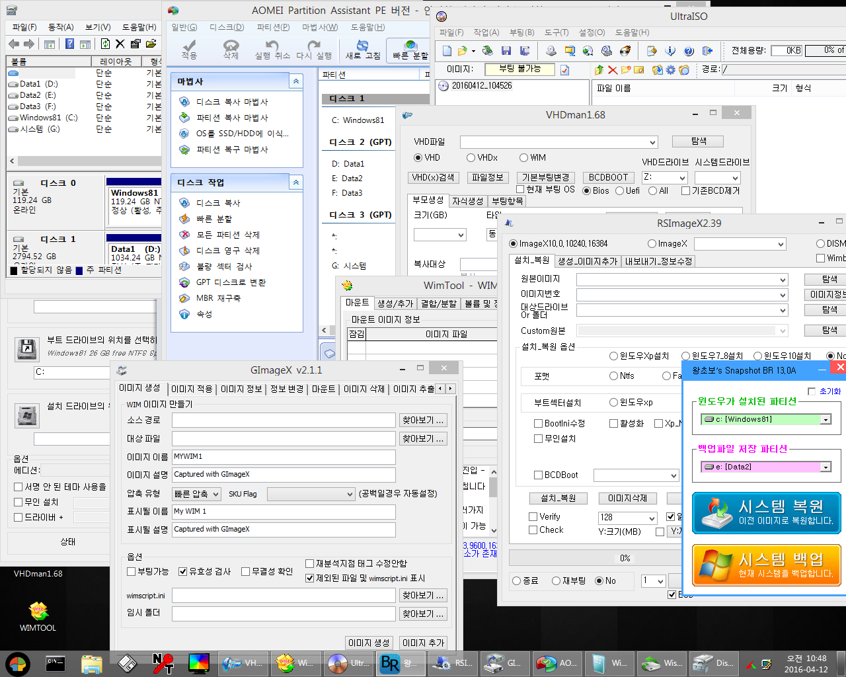This screenshot has height=677, width=846.
Task: Click the Disk Management refresh icon
Action: pos(105,44)
